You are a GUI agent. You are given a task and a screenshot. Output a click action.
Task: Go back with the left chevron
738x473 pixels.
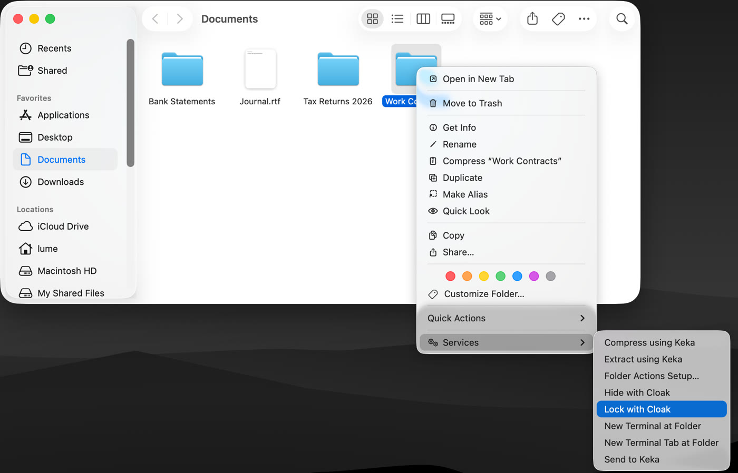pos(155,19)
